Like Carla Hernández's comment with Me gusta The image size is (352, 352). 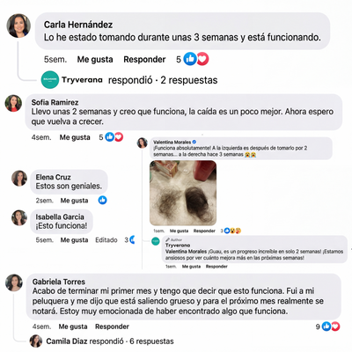95,60
